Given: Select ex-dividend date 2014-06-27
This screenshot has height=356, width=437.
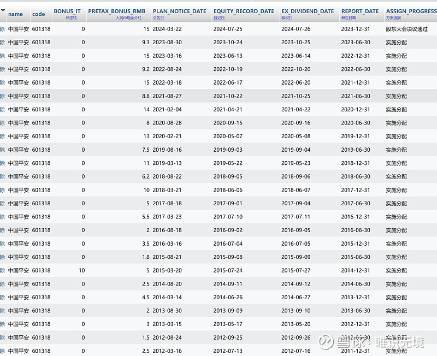Looking at the screenshot, I should (x=296, y=297).
